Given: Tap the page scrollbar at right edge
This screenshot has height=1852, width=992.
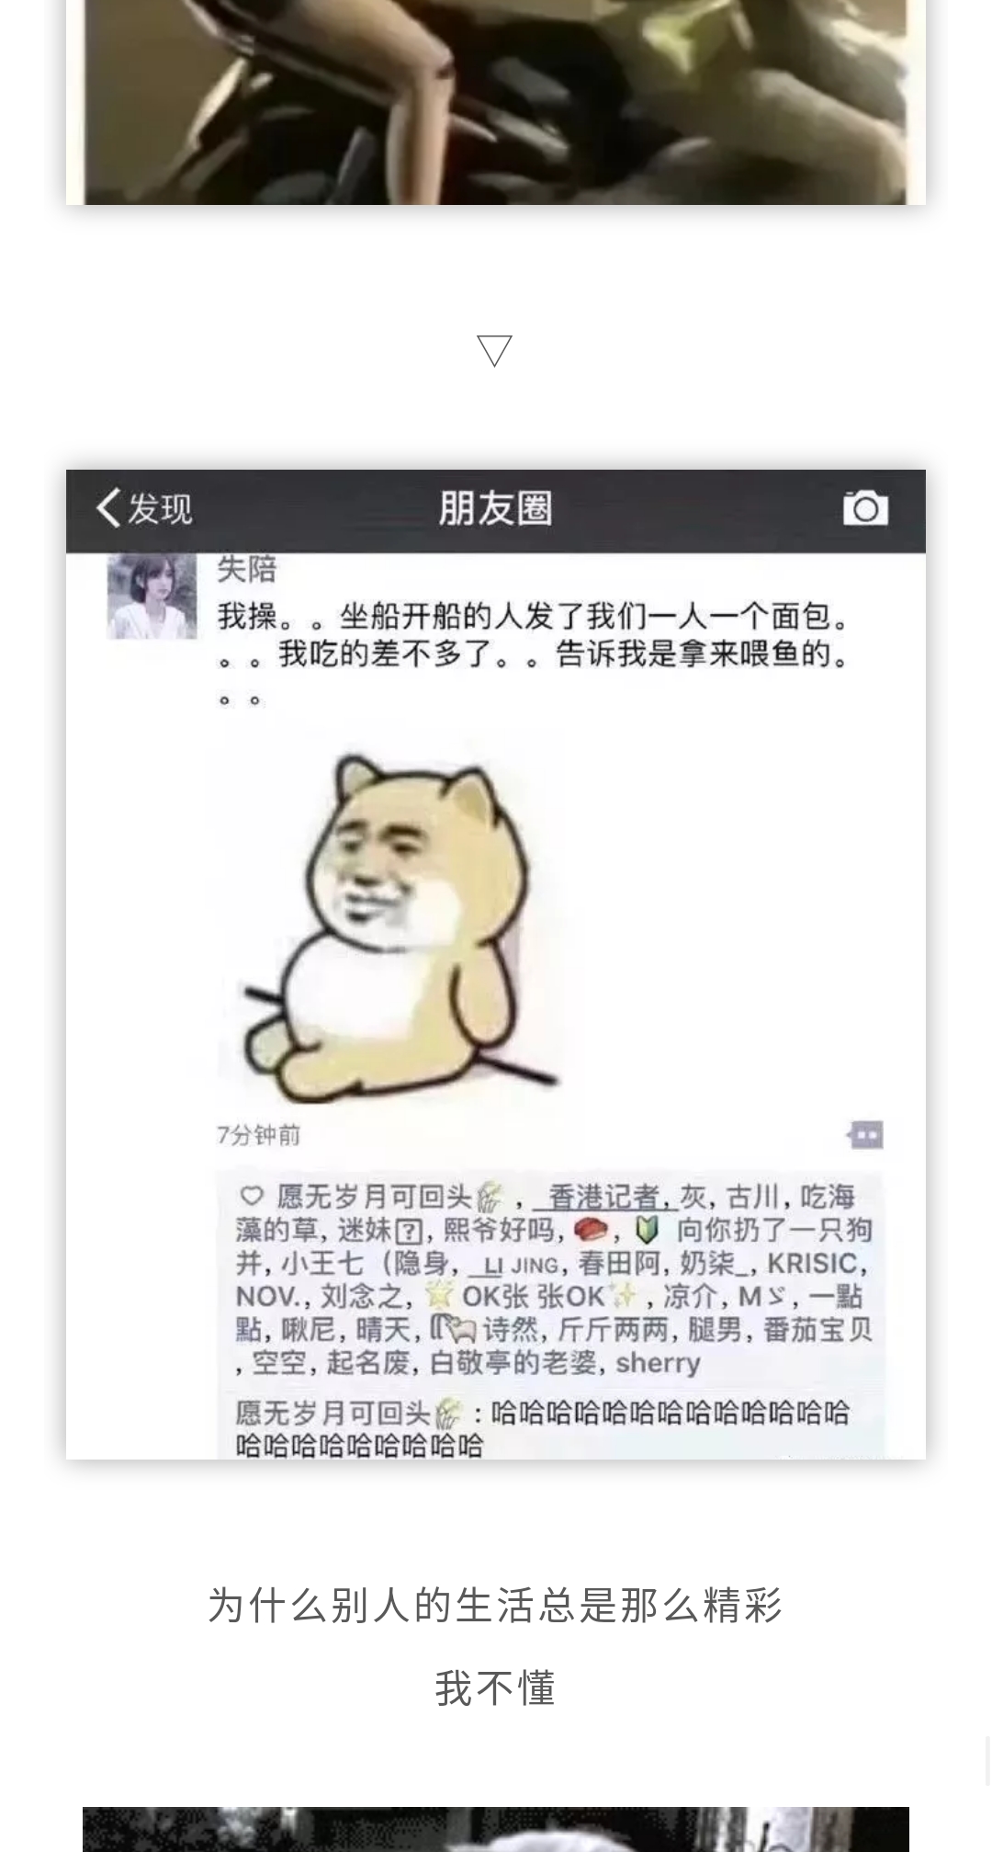Looking at the screenshot, I should (x=987, y=1760).
